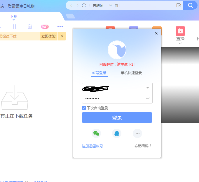
Task: Select the 帐号登录 tab
Action: pos(99,73)
